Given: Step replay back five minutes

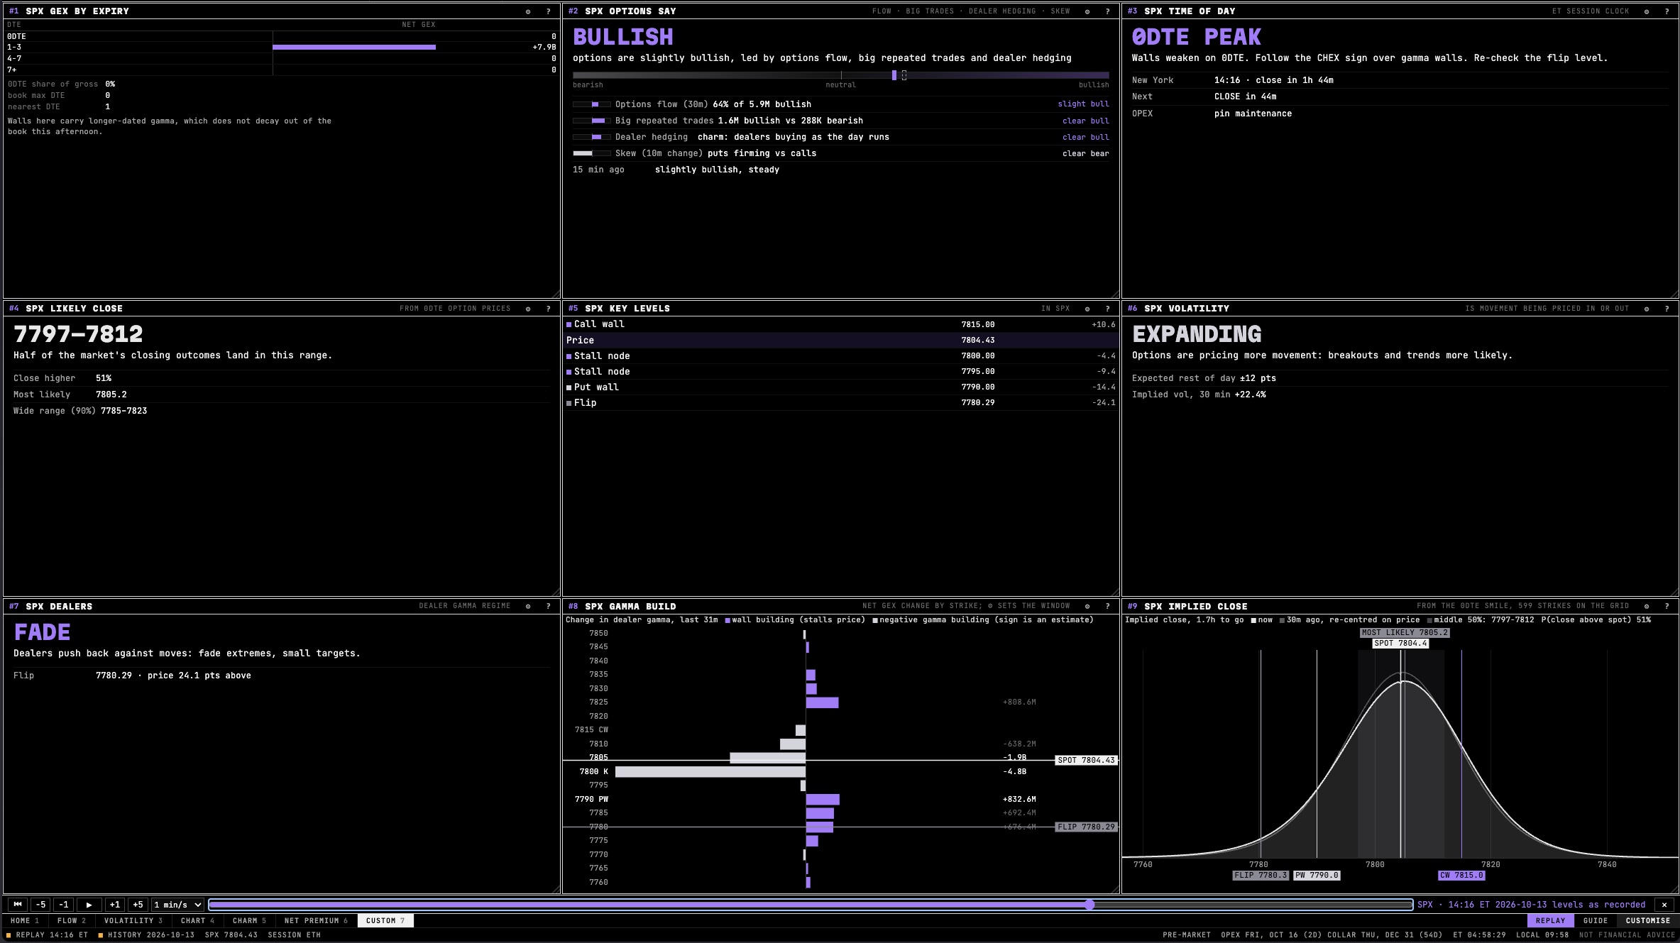Looking at the screenshot, I should (x=41, y=905).
